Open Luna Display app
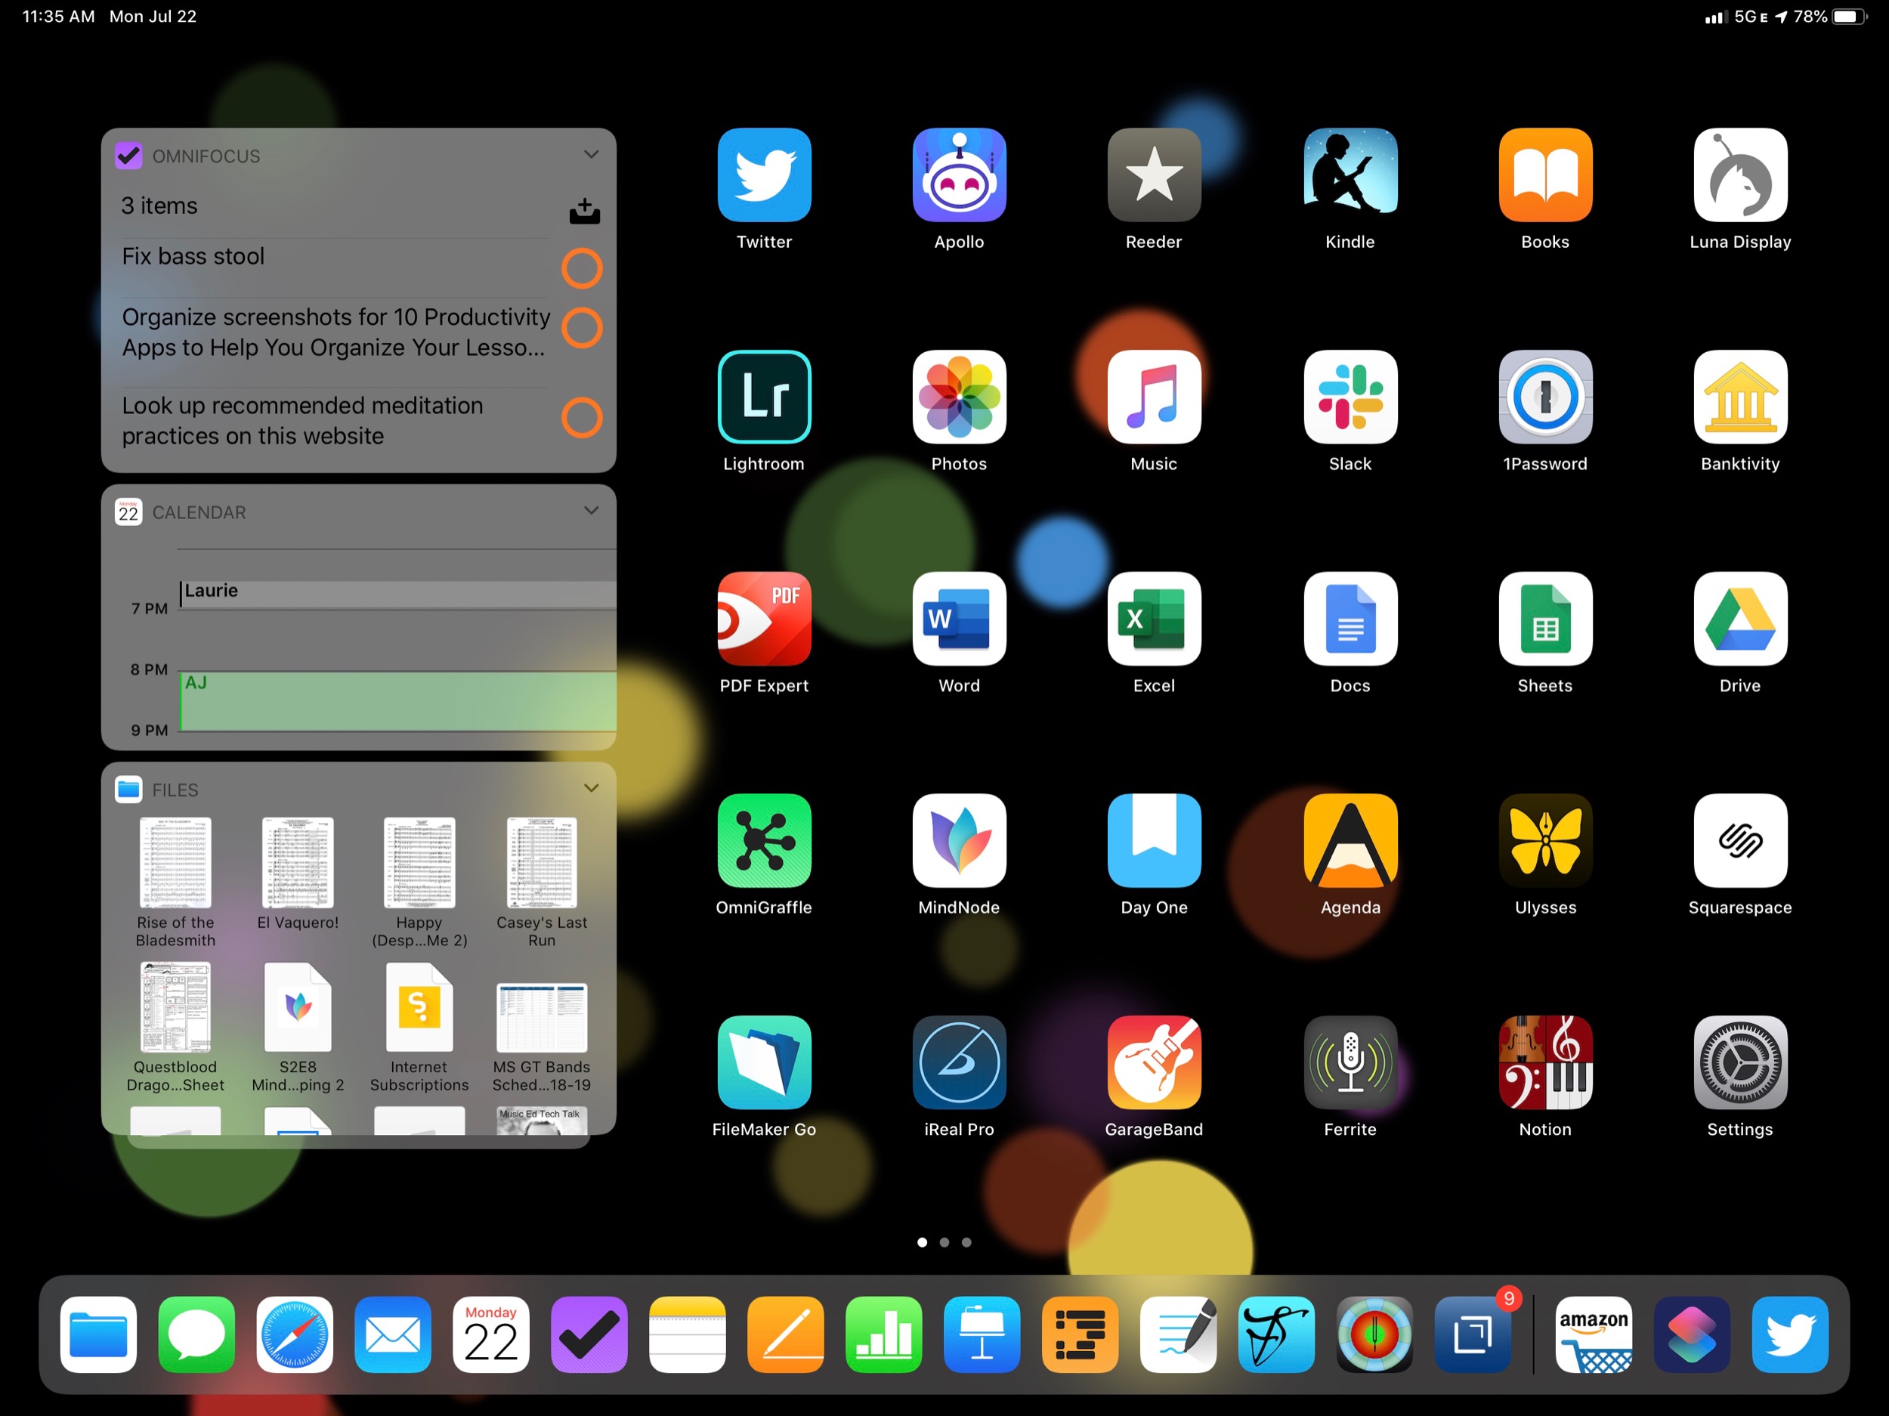The width and height of the screenshot is (1889, 1416). [1739, 175]
